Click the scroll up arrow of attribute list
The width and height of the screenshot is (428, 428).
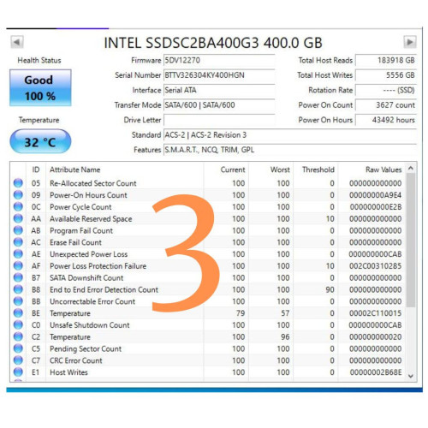coord(411,168)
